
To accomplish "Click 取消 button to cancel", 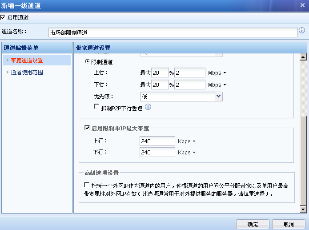I will pos(289,224).
